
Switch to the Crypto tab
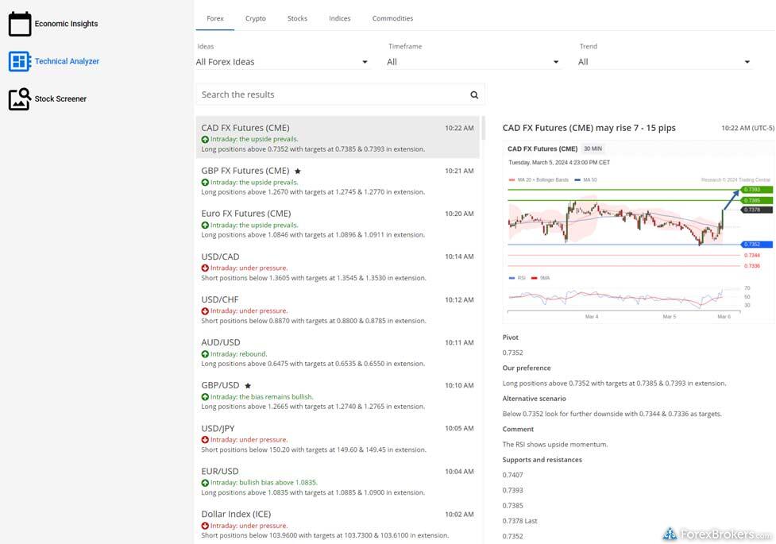(256, 18)
